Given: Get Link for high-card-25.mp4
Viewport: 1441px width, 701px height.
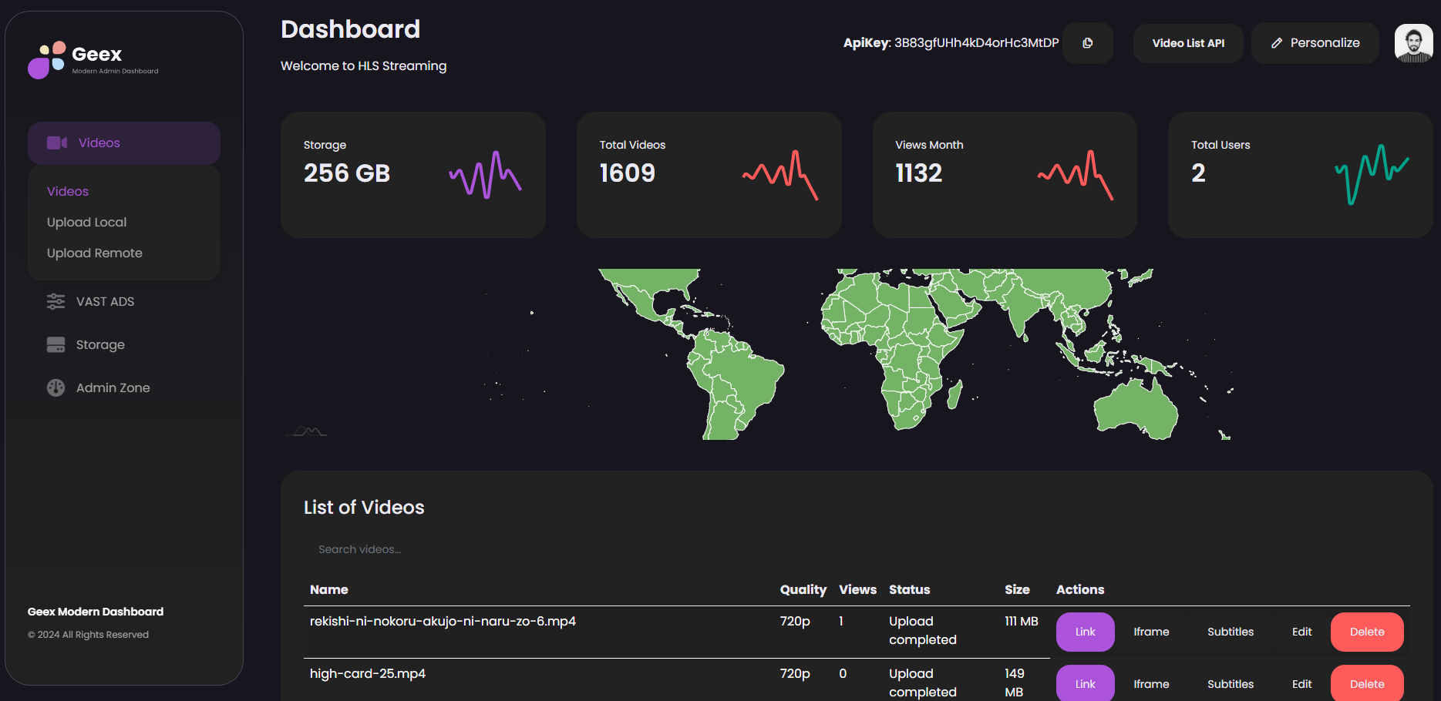Looking at the screenshot, I should 1085,684.
